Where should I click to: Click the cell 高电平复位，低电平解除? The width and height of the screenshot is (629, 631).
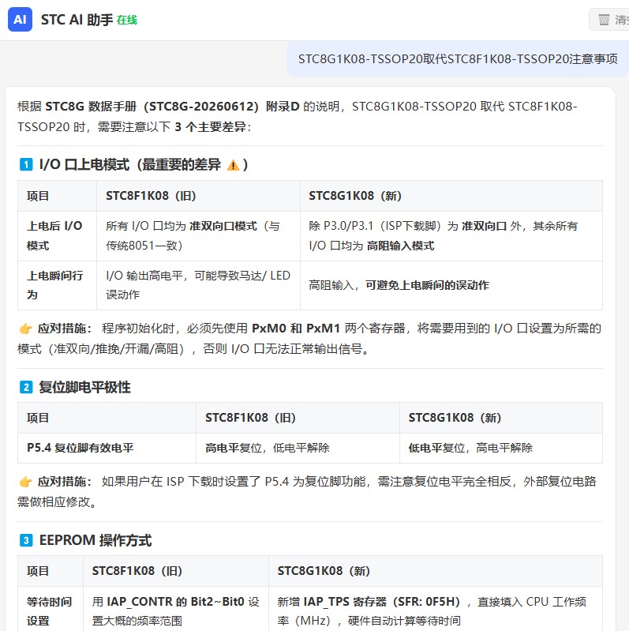point(298,448)
